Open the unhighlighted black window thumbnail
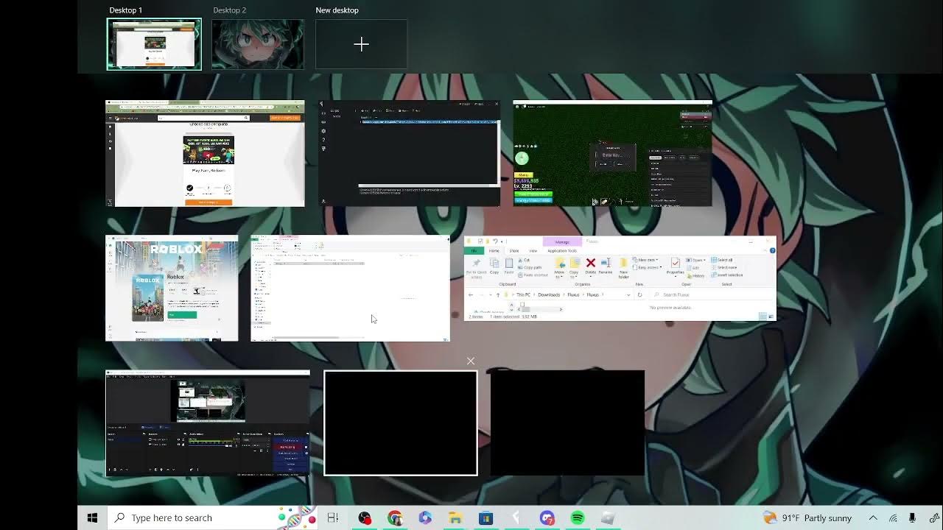Screen dimensions: 943x530 567,423
